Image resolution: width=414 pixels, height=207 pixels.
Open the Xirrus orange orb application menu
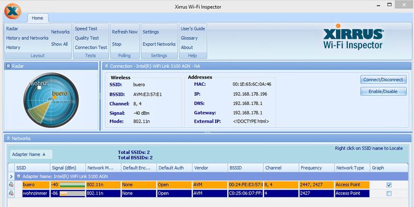[12, 11]
